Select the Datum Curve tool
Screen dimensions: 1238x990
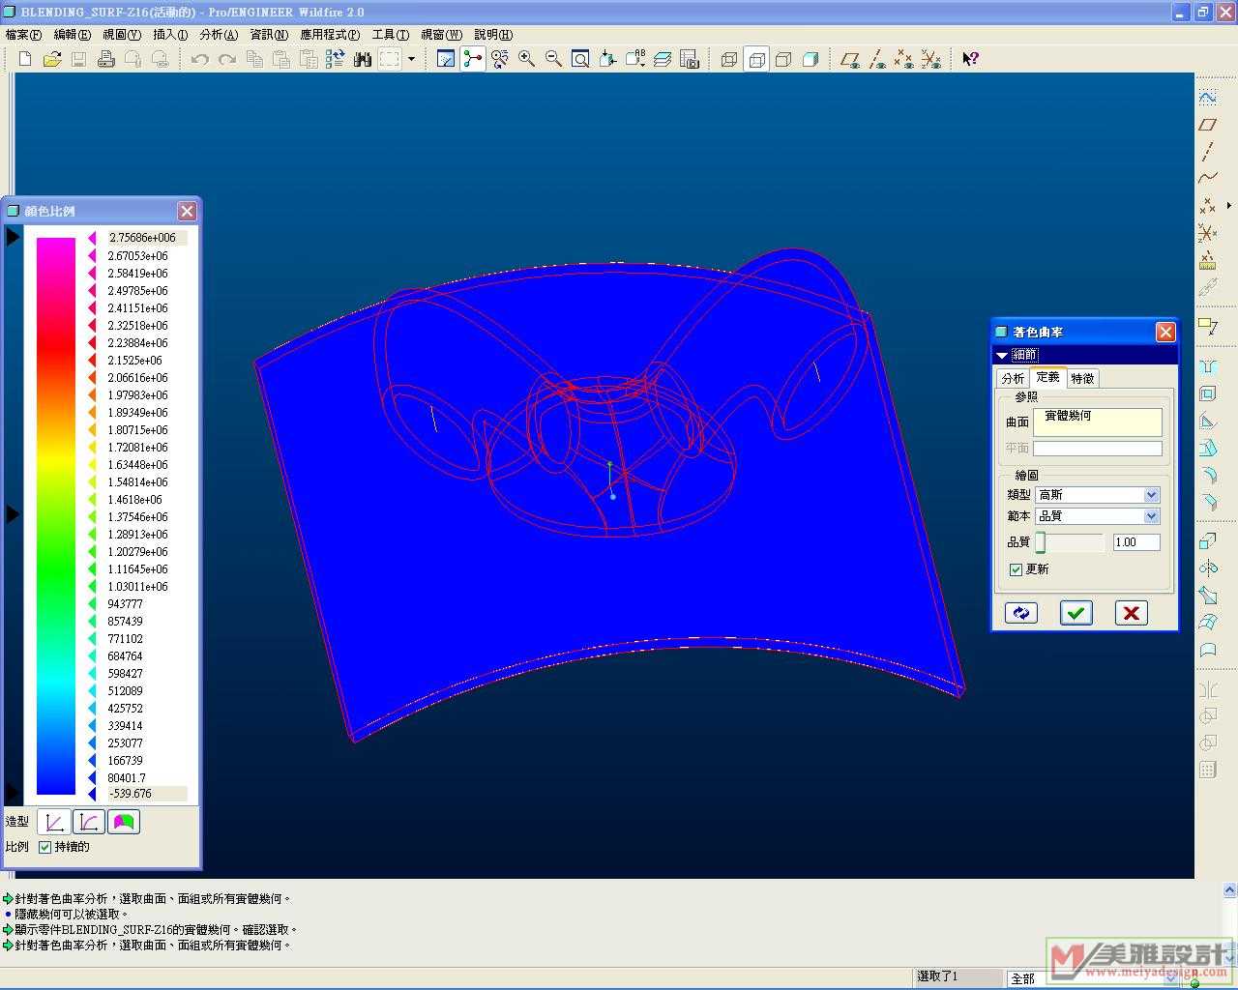pos(1208,178)
